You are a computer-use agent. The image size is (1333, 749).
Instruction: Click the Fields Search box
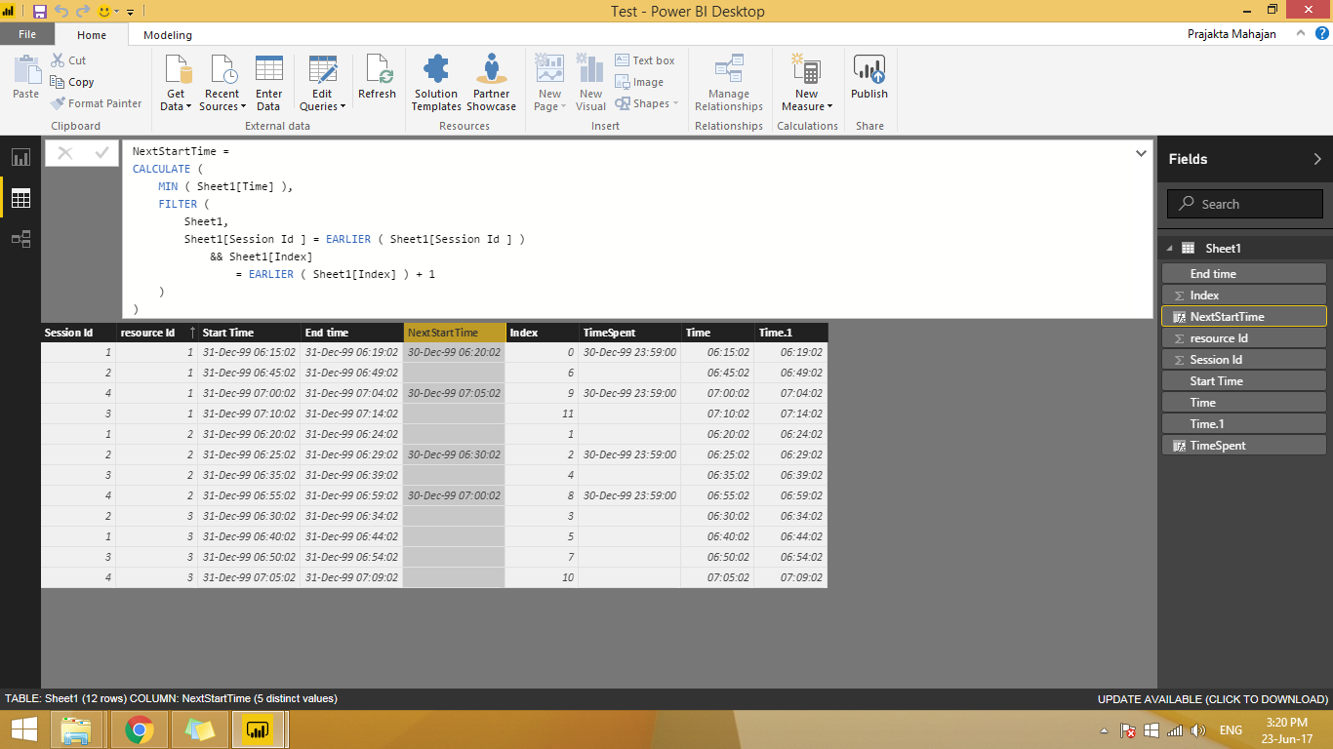pos(1245,204)
